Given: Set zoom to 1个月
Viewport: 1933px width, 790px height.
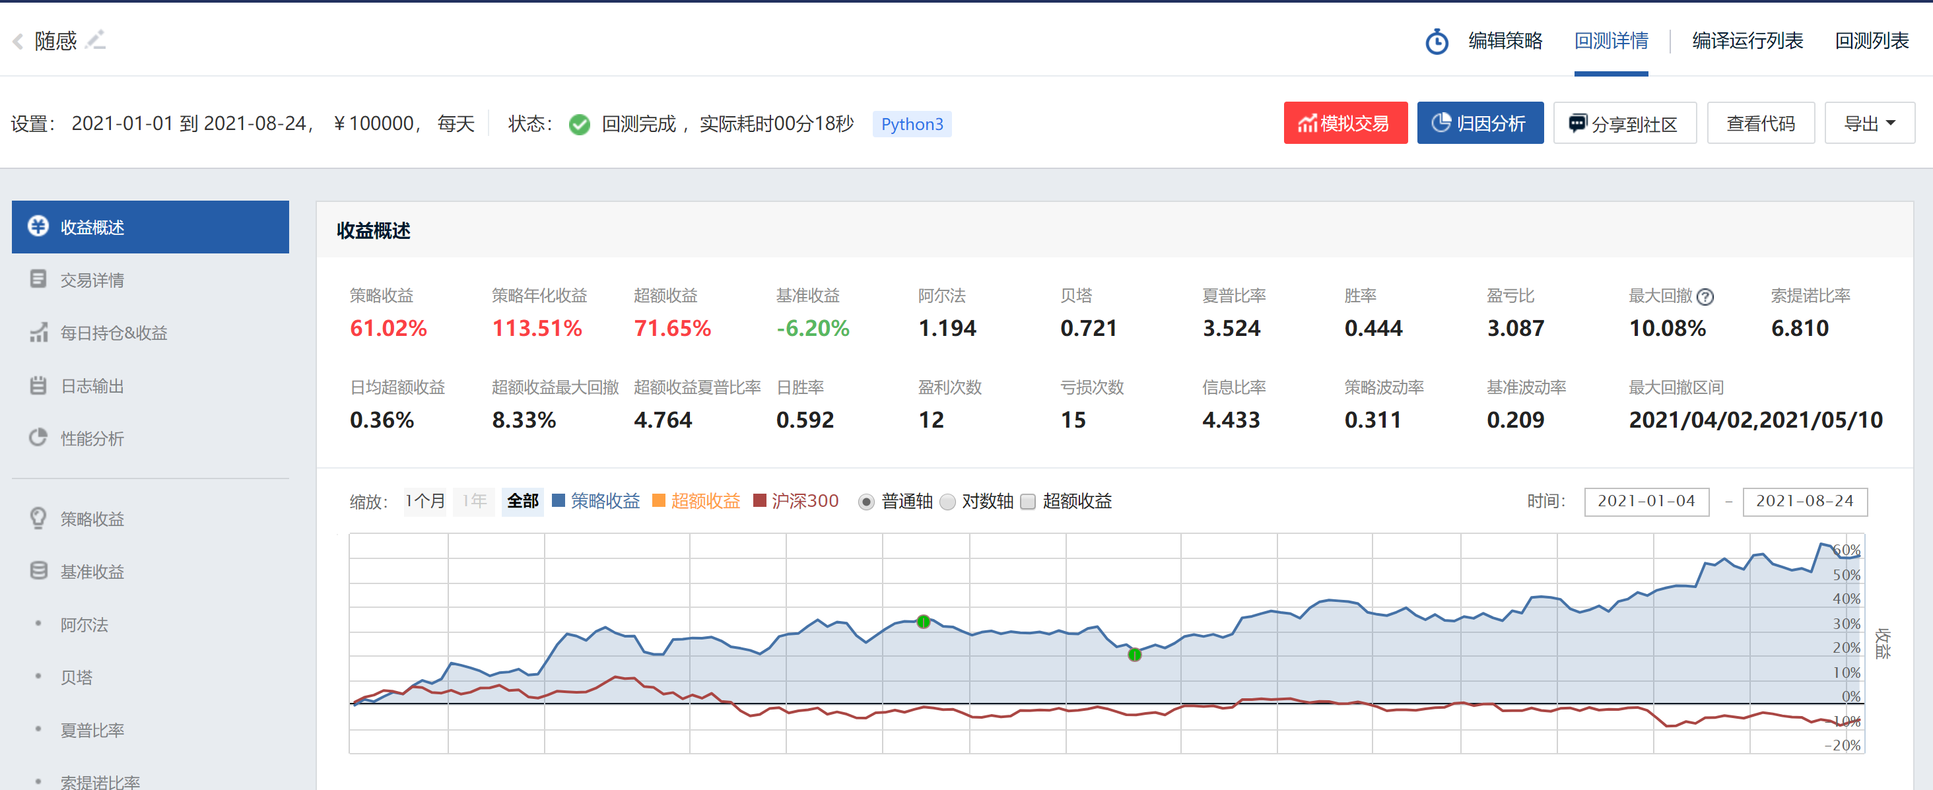Looking at the screenshot, I should click(424, 501).
